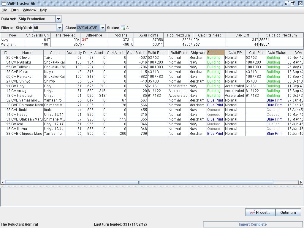This screenshot has width=304, height=228.
Task: Open the Data set dropdown arrow
Action: 58,19
